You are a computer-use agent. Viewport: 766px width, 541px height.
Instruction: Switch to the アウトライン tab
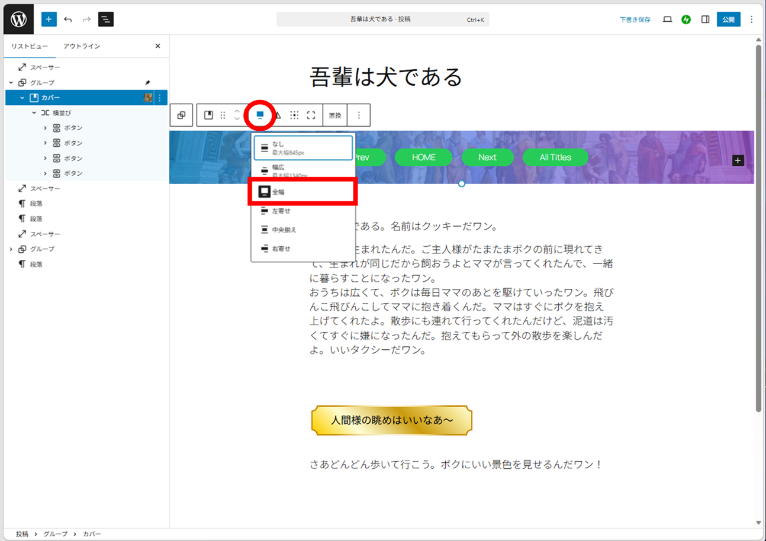tap(82, 46)
